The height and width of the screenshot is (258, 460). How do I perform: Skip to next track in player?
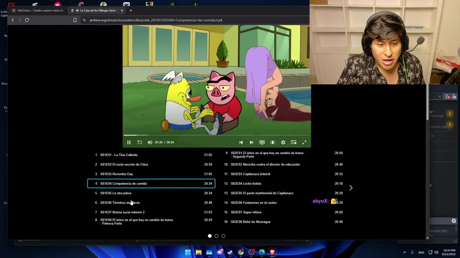pos(252,142)
